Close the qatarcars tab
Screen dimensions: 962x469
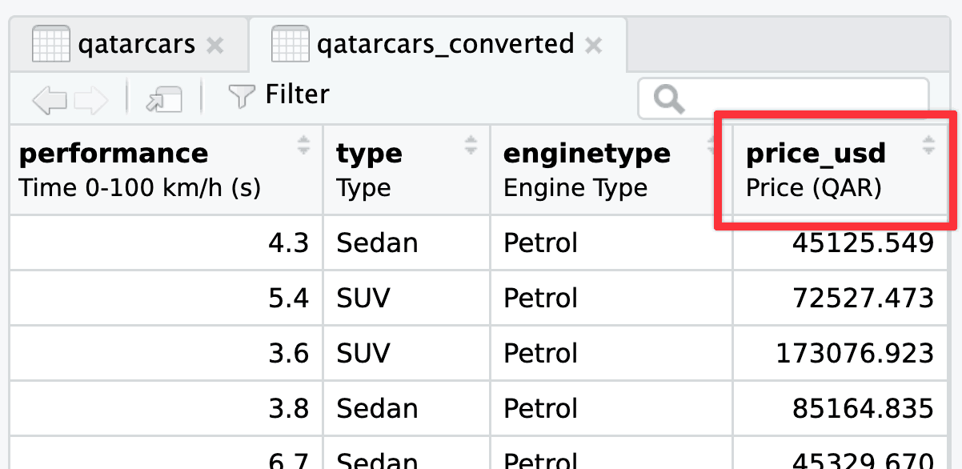point(214,46)
